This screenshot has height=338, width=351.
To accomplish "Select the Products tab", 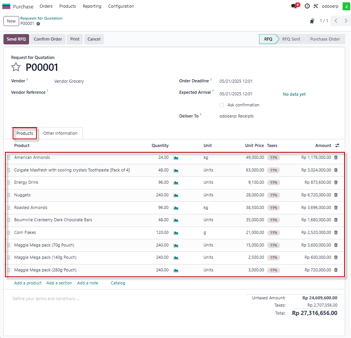I will [x=25, y=133].
